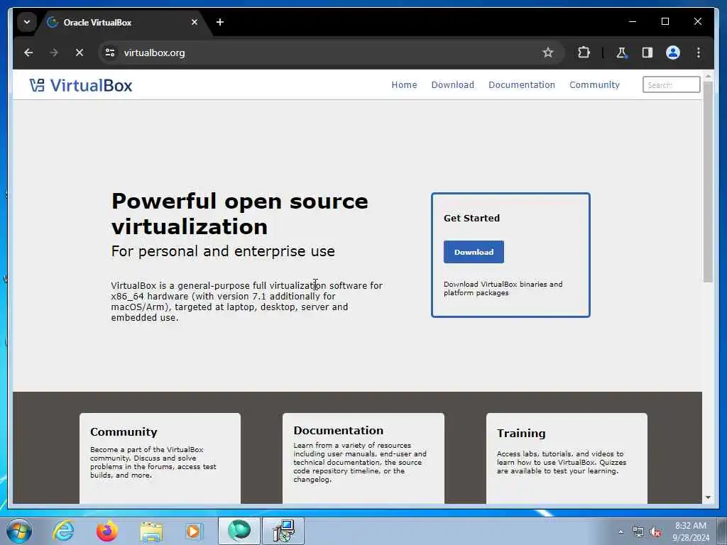Click the scrollbar down arrow
The width and height of the screenshot is (727, 545).
(708, 497)
